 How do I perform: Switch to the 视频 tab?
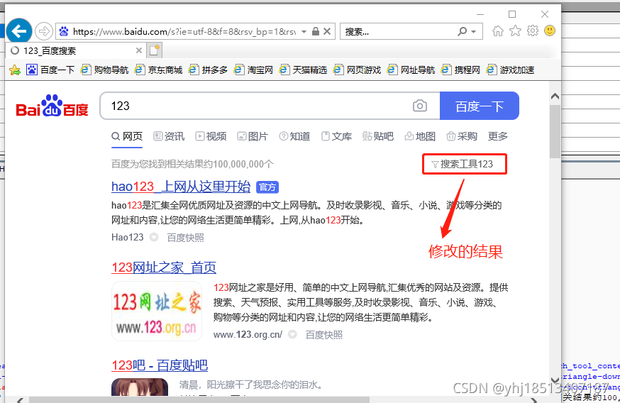coord(211,136)
